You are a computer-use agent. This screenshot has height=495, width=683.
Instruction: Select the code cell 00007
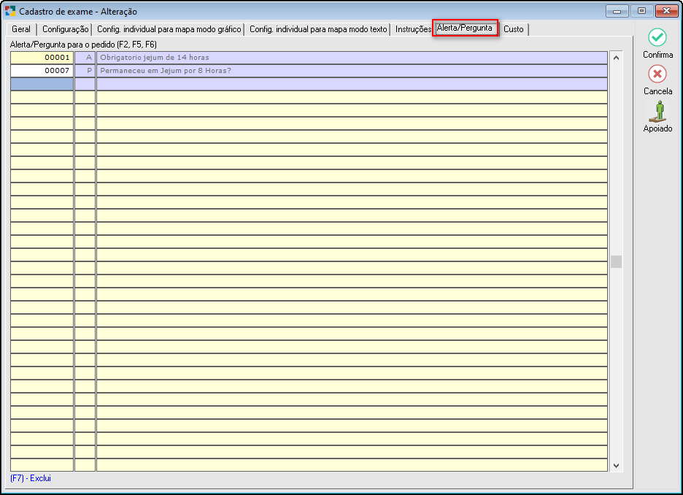[x=42, y=71]
